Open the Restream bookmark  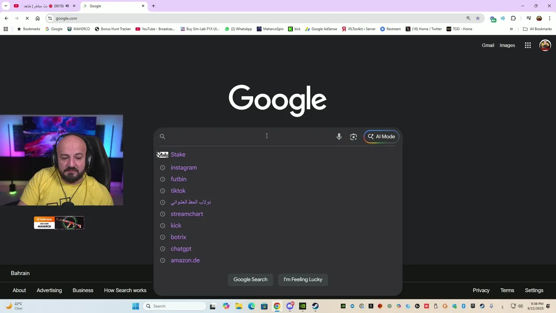[391, 29]
